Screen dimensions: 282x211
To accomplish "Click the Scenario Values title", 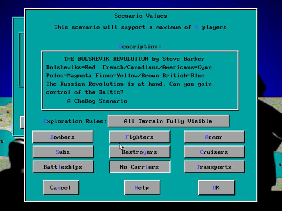I will tap(140, 16).
